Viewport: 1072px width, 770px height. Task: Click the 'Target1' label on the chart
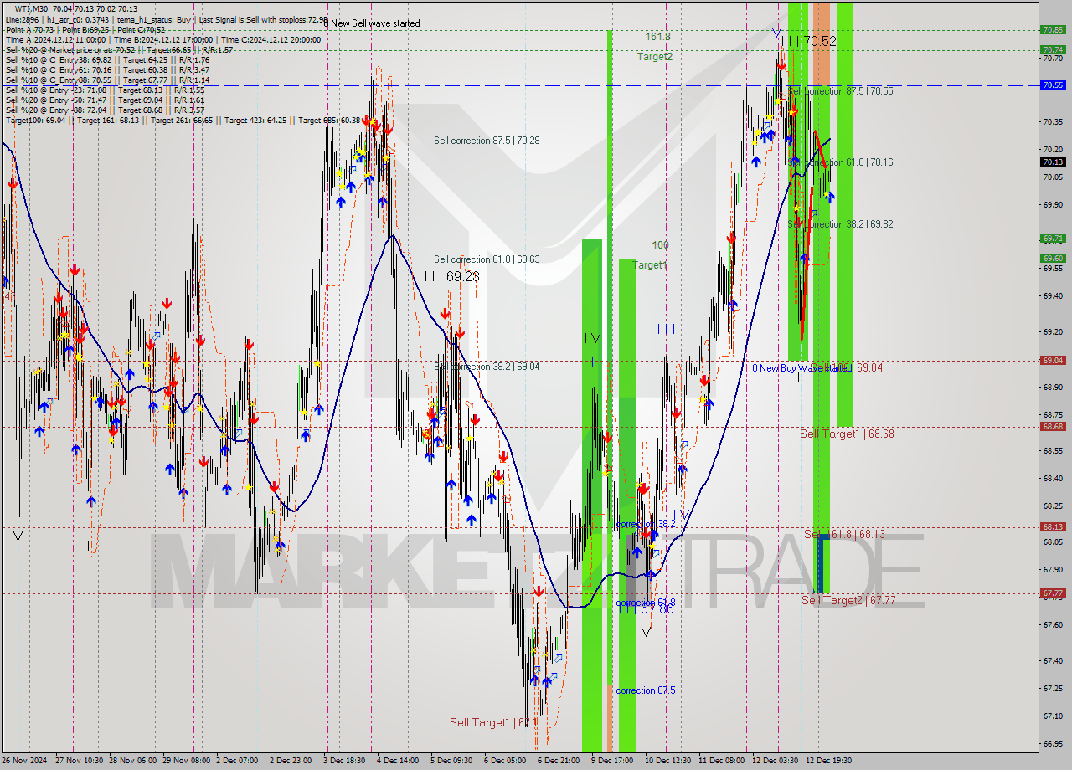coord(649,265)
